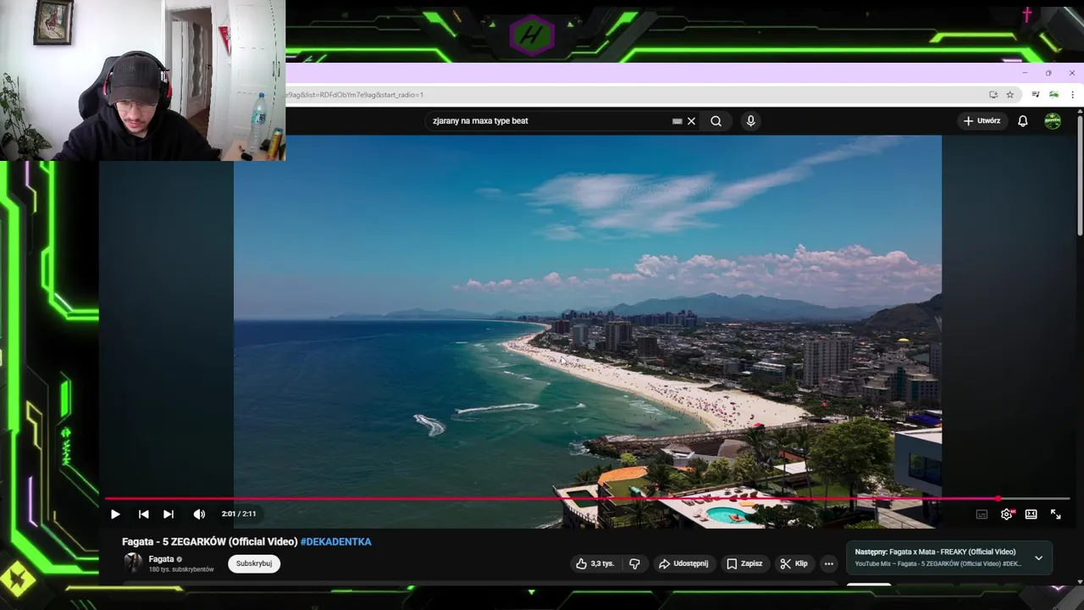The width and height of the screenshot is (1084, 610).
Task: Open the on-screen keyboard in search box
Action: pos(677,121)
